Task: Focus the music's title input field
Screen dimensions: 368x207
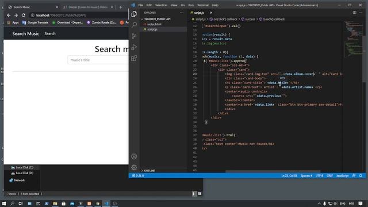Action: click(98, 60)
